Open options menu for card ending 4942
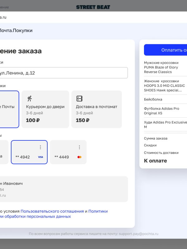This screenshot has width=187, height=249. (x=40, y=147)
